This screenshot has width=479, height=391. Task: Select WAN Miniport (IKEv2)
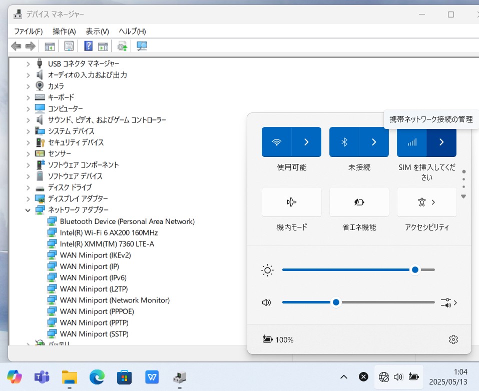[x=95, y=255]
